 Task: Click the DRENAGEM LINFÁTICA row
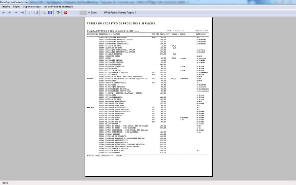[148, 67]
